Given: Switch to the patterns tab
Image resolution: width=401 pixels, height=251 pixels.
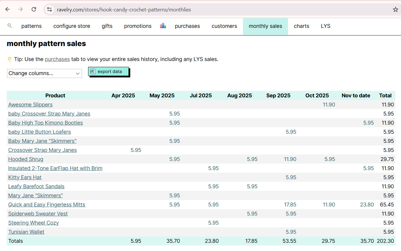Looking at the screenshot, I should tap(31, 26).
